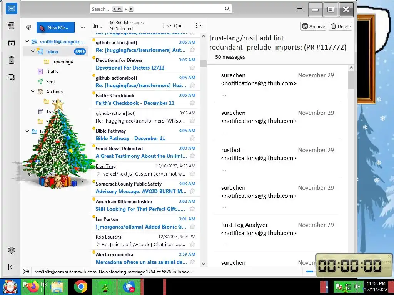Collapse the Archives folder

[33, 91]
